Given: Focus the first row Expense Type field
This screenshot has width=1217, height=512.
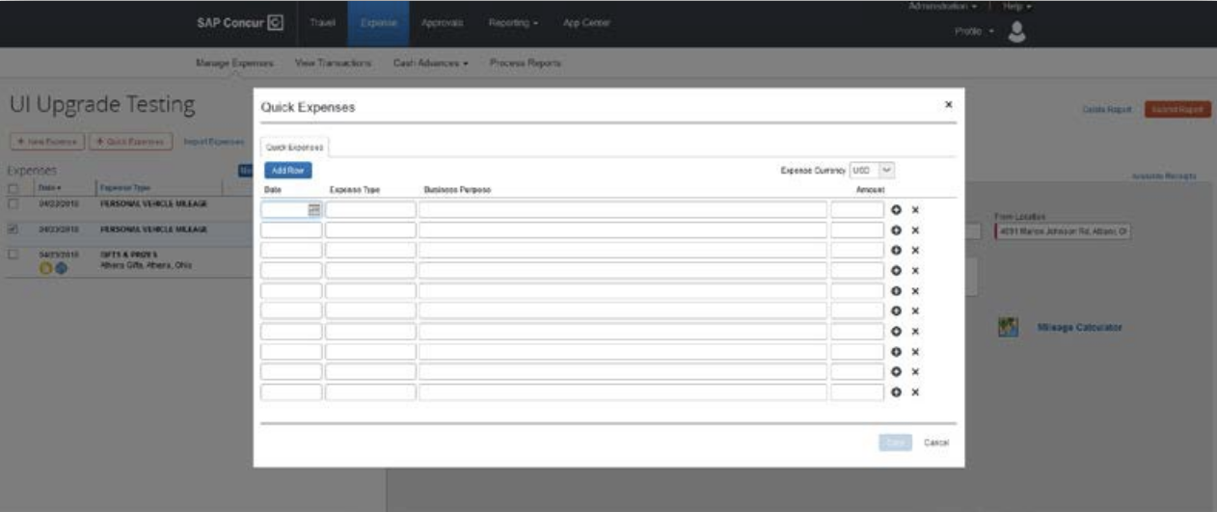Looking at the screenshot, I should pyautogui.click(x=370, y=209).
